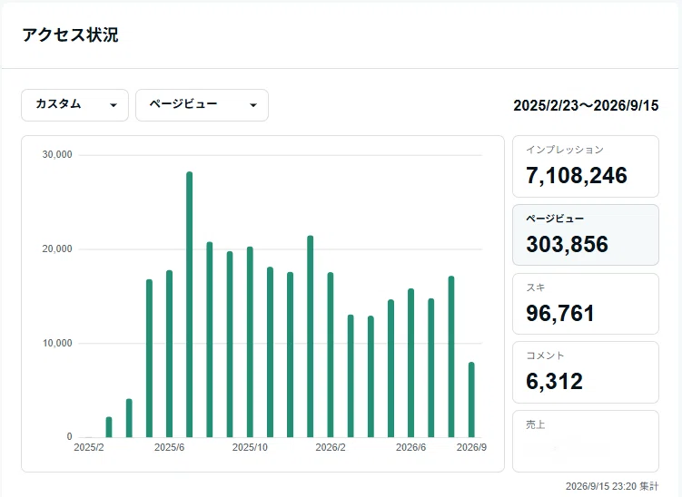Click the arrow icon in カスタム dropdown
Image resolution: width=682 pixels, height=497 pixels.
[x=114, y=105]
